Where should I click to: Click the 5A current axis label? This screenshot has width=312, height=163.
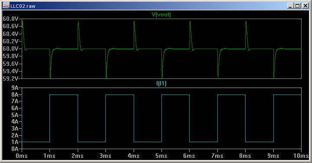click(15, 115)
